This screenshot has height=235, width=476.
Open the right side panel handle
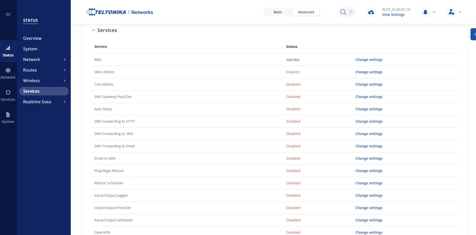coord(473,34)
